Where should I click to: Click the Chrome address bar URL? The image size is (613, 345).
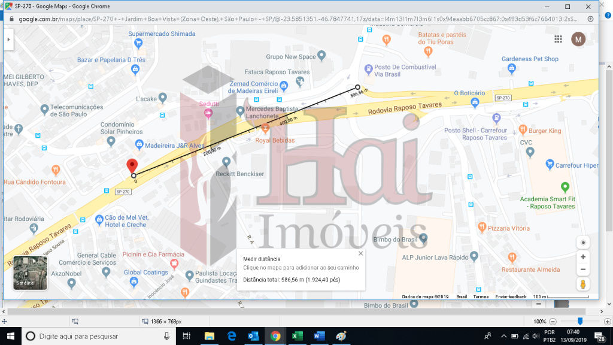[298, 19]
